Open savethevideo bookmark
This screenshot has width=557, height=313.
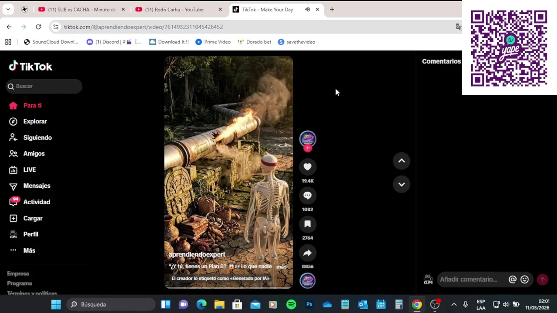296,42
